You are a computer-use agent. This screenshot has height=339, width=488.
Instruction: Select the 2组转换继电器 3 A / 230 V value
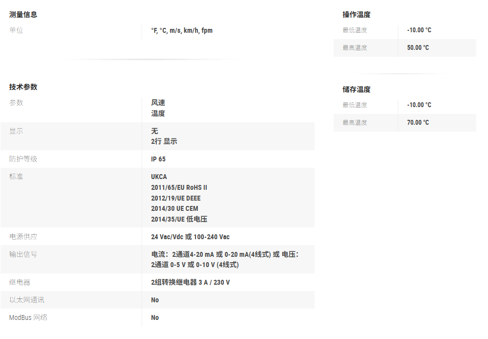(x=190, y=282)
